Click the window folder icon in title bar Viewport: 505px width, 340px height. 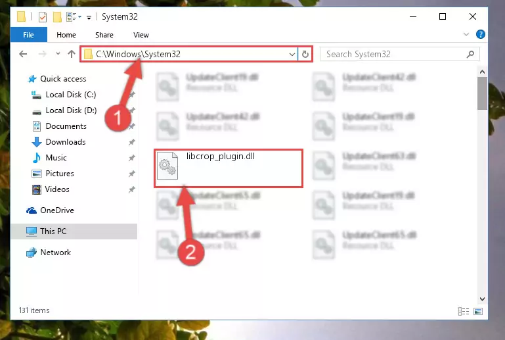[x=21, y=16]
